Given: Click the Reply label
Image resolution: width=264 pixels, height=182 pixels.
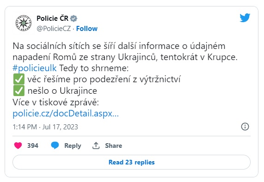Looking at the screenshot, I should (73, 146).
